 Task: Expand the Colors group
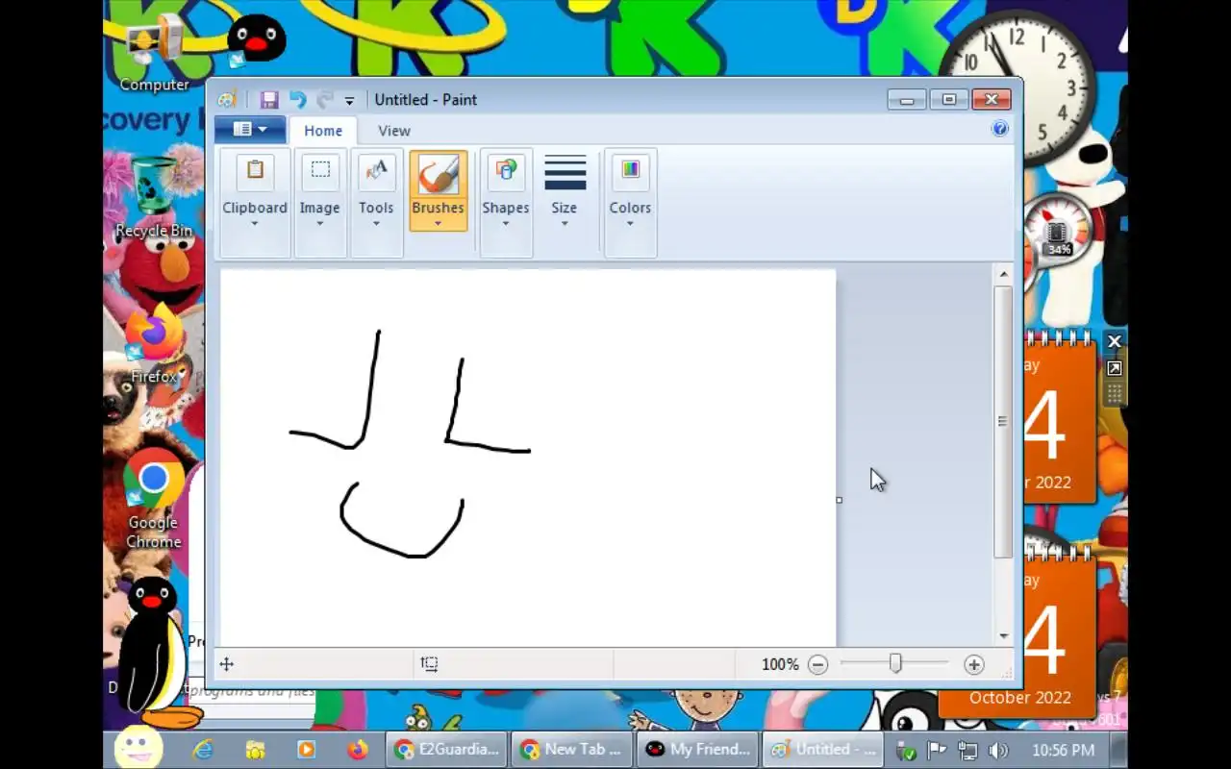pos(630,203)
